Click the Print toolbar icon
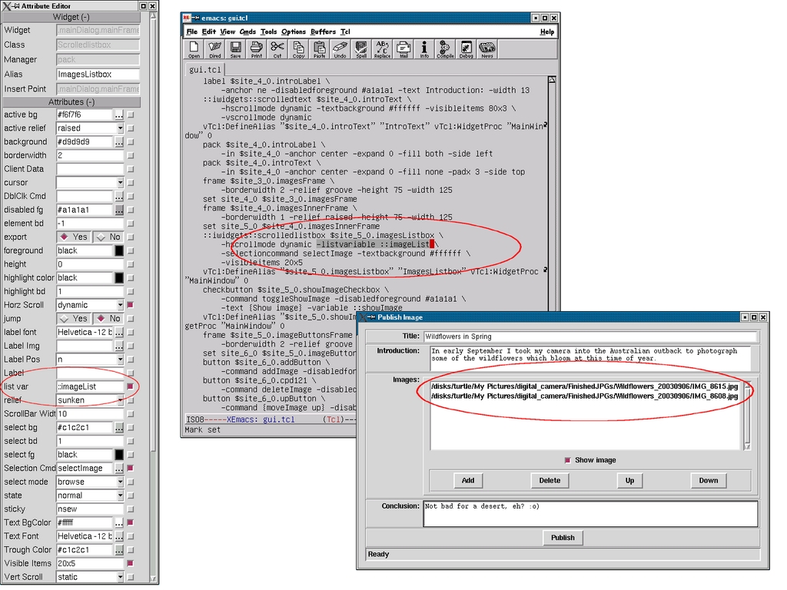 (257, 49)
